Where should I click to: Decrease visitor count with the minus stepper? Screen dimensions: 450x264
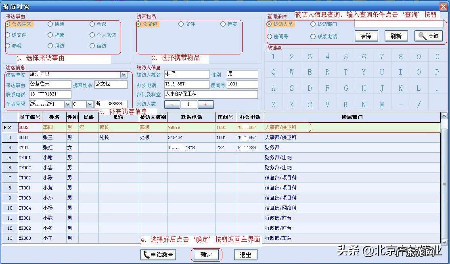coord(172,104)
